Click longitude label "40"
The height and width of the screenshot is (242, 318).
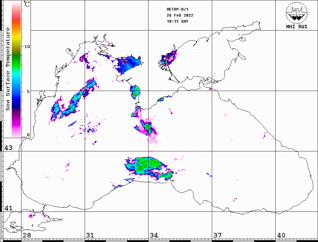(x=281, y=235)
